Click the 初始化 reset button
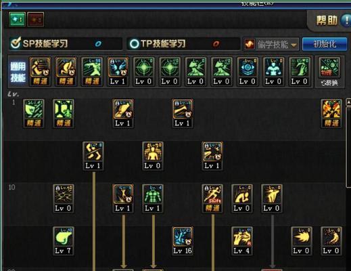 [325, 44]
